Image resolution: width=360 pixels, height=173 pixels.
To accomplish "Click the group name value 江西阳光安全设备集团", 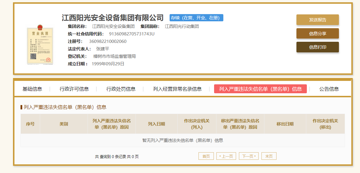I will (x=113, y=26).
